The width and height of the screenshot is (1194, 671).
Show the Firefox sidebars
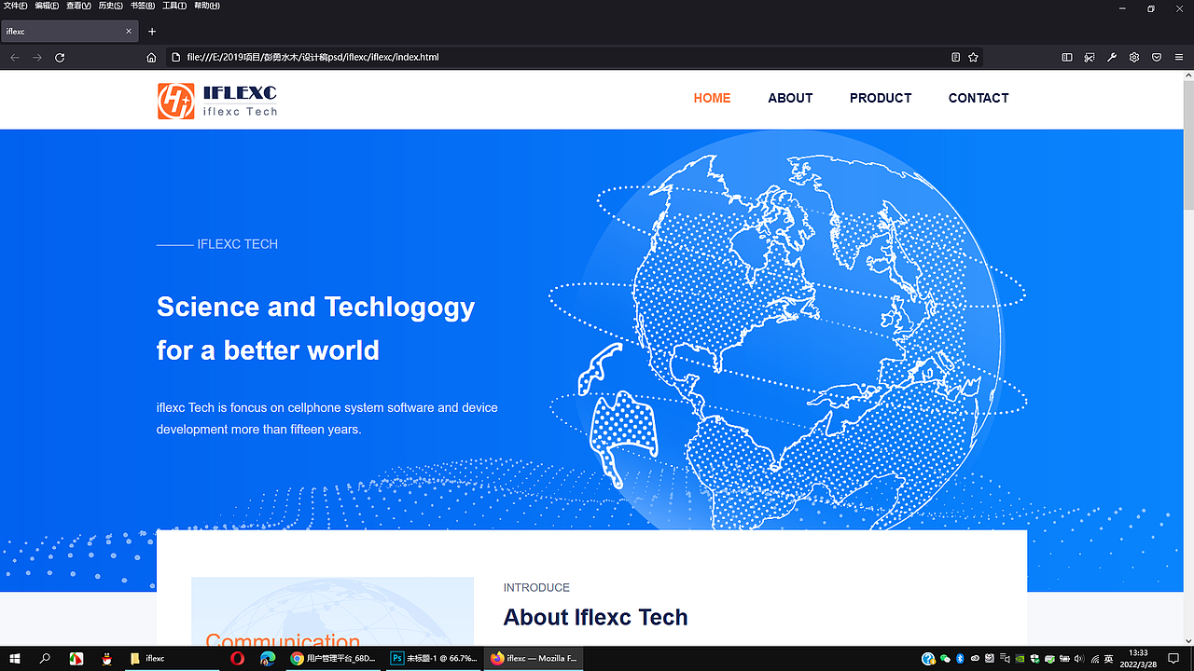[x=1067, y=58]
